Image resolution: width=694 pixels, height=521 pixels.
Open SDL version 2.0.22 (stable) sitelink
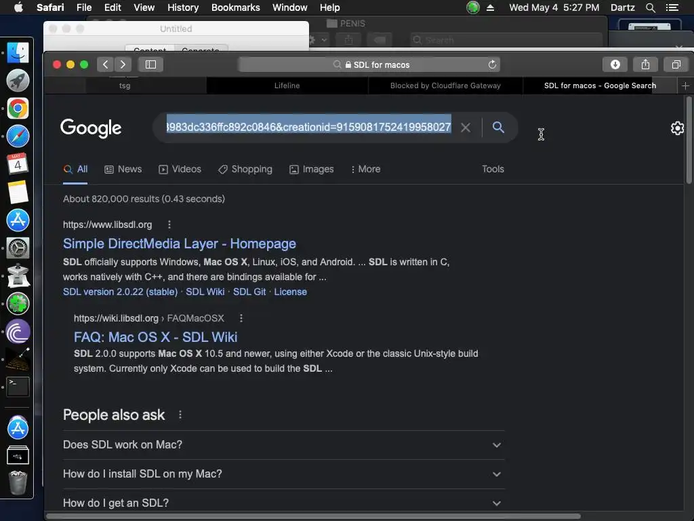(x=120, y=292)
